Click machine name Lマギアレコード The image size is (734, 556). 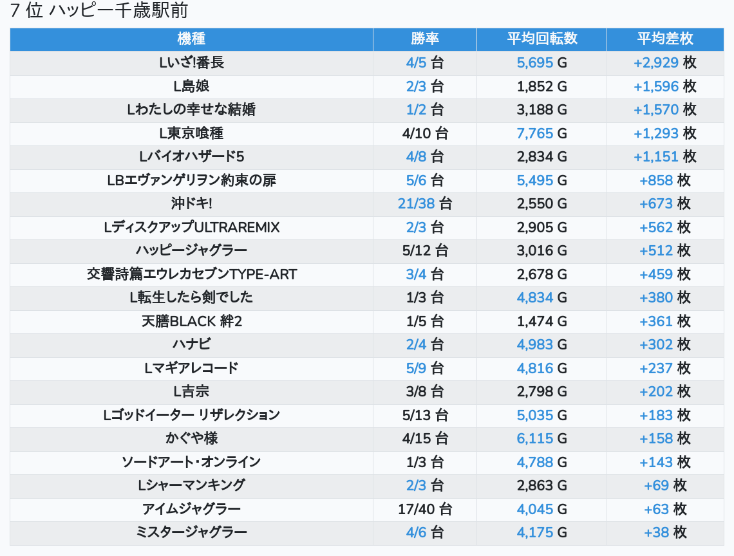point(191,368)
